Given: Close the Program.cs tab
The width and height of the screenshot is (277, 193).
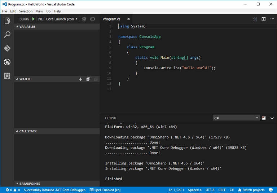Looking at the screenshot, I should (x=128, y=19).
